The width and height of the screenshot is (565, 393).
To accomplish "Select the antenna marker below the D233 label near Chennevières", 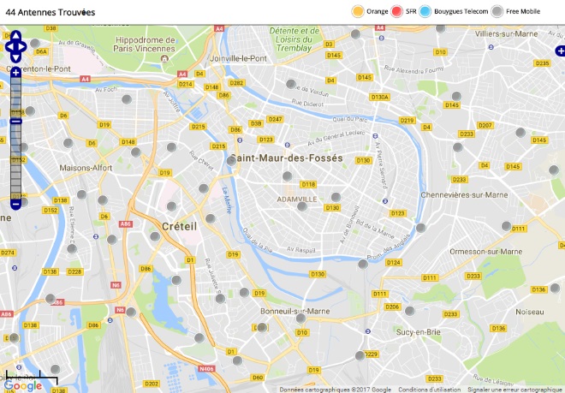I will pos(458,147).
